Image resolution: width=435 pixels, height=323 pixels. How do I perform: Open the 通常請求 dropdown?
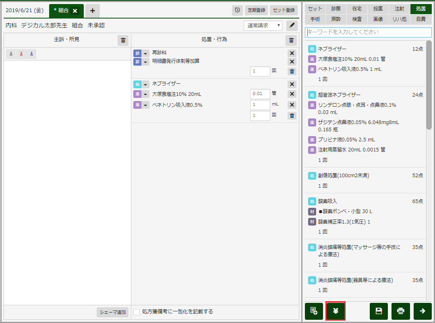263,25
